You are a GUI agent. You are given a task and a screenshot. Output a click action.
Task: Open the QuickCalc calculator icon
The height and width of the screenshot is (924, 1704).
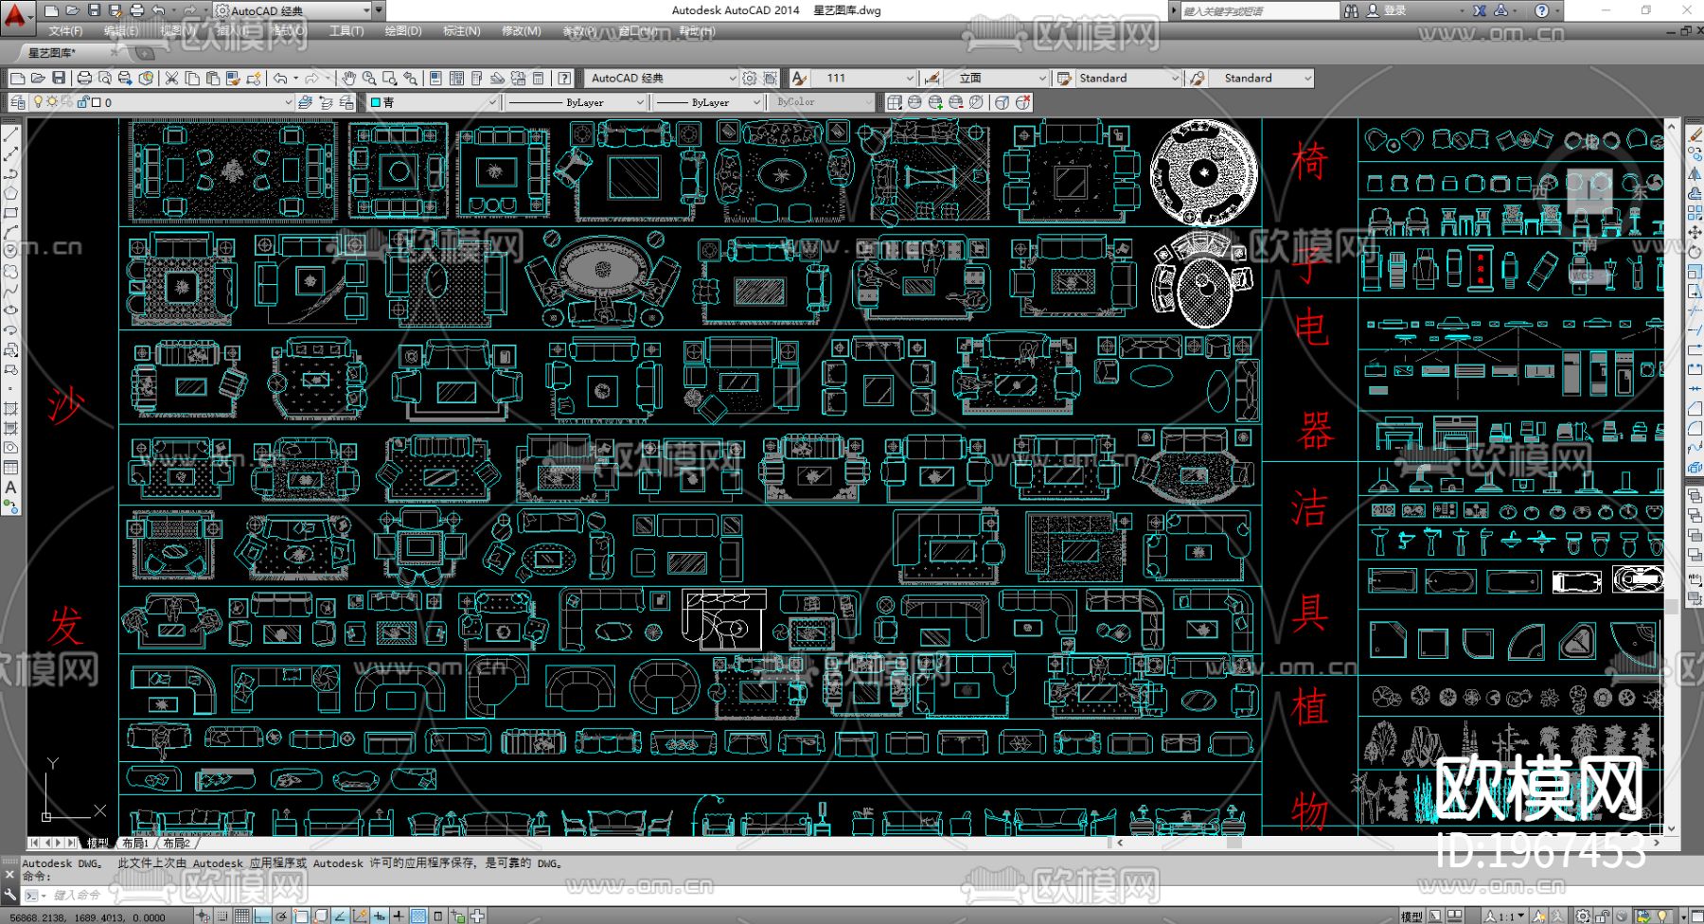539,79
